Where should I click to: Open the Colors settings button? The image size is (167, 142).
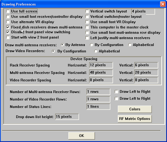135,109
